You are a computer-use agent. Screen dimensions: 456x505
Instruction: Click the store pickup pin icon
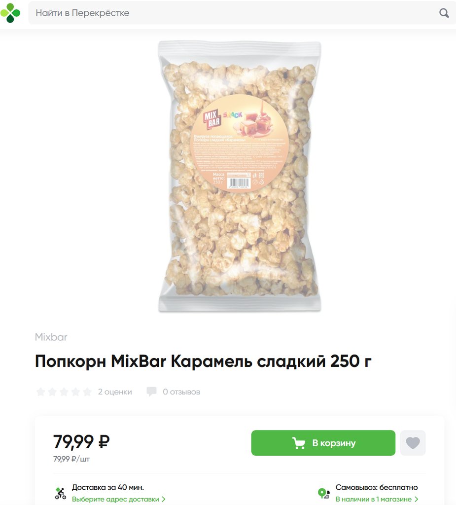323,493
